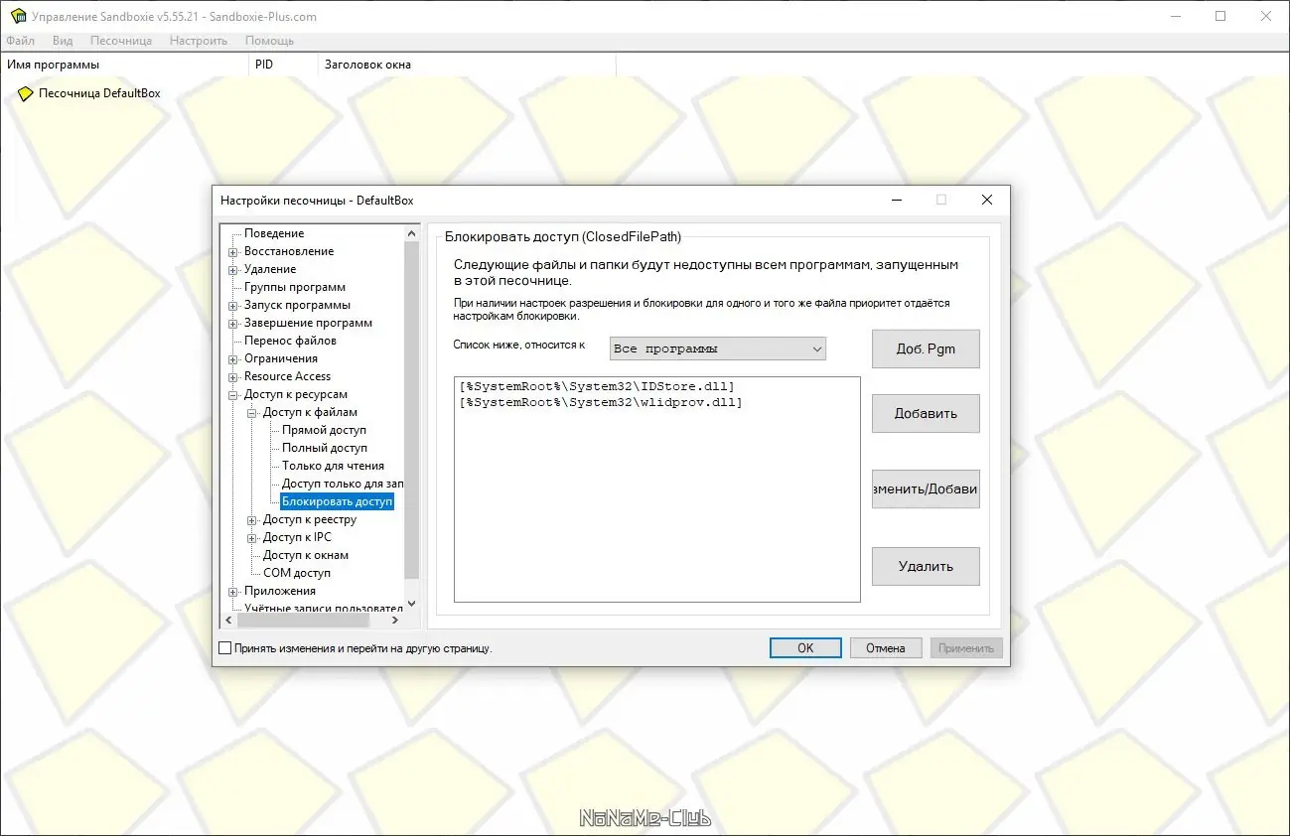Click the tree's scroll-up arrow
The image size is (1290, 836).
412,233
